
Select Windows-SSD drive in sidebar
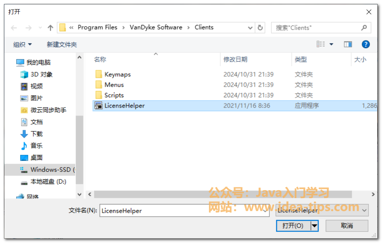point(40,170)
